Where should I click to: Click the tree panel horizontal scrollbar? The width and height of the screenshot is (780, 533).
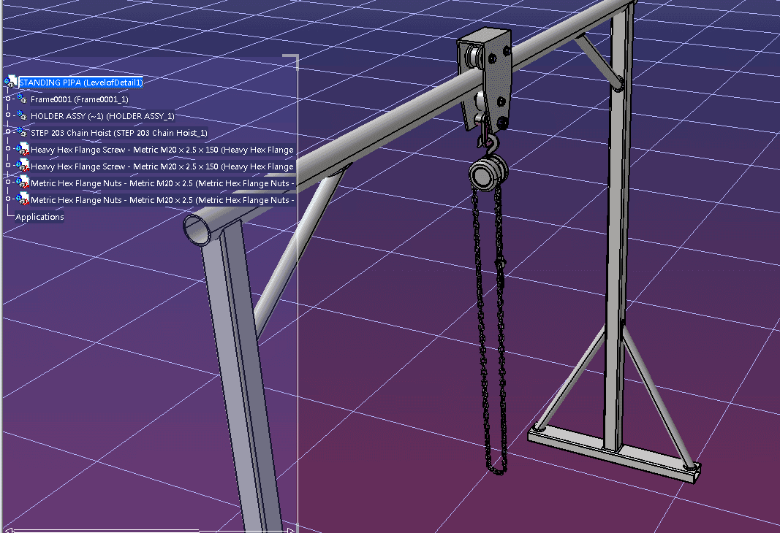(149, 530)
